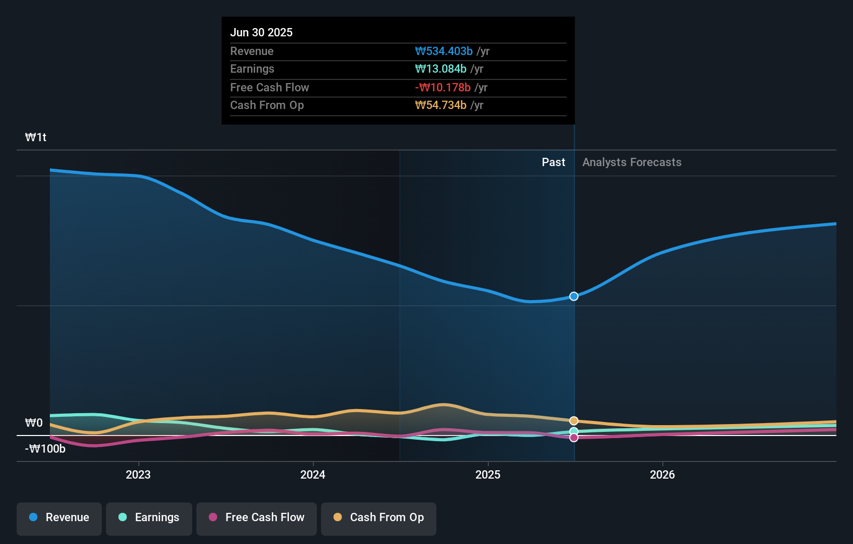This screenshot has width=853, height=544.
Task: Select the Analysts Forecasts section label
Action: pos(632,162)
